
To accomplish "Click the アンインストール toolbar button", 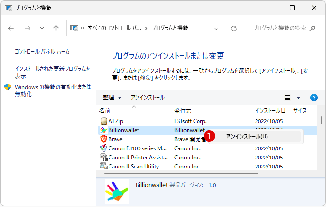I will (148, 98).
